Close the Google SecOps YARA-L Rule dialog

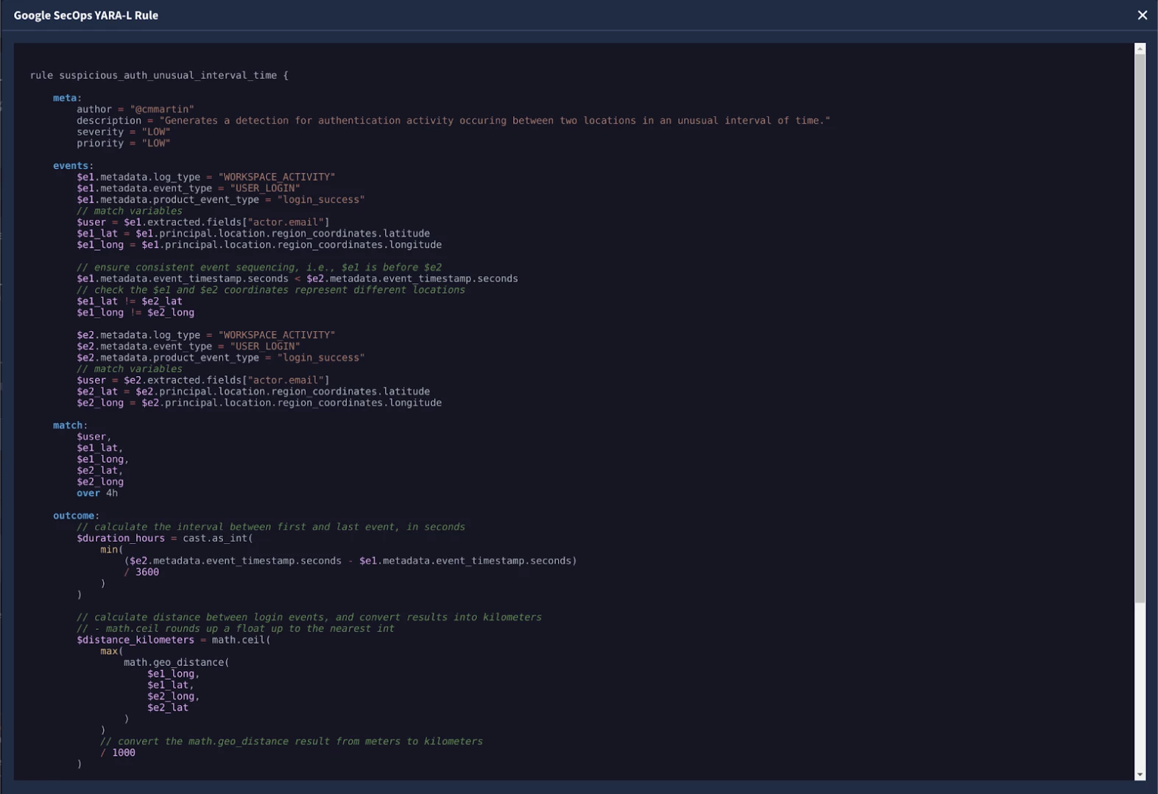click(x=1142, y=15)
